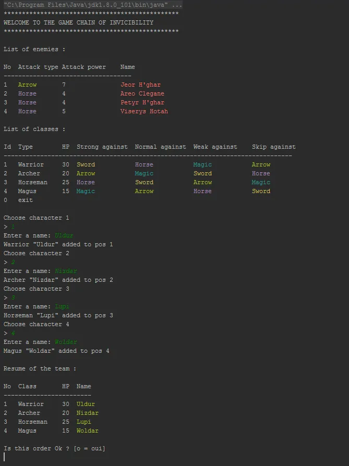
Task: Click enemy name Viserys Hotah
Action: click(144, 111)
